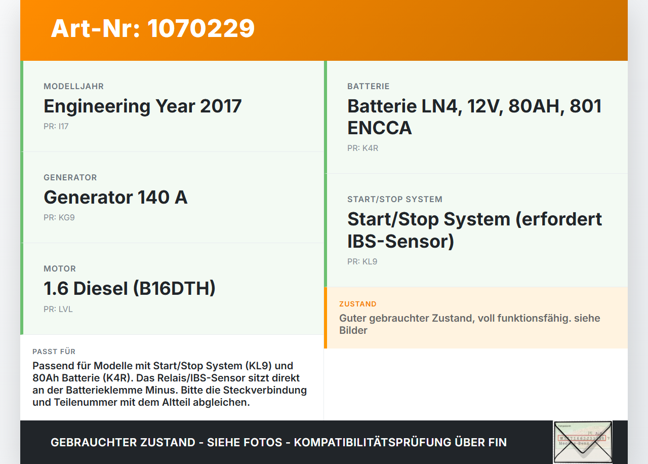
Task: Click the Batterie LN4, 12V, 80AH value
Action: (x=474, y=117)
